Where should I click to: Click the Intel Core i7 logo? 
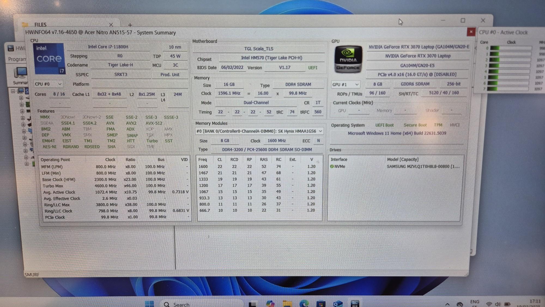[49, 59]
